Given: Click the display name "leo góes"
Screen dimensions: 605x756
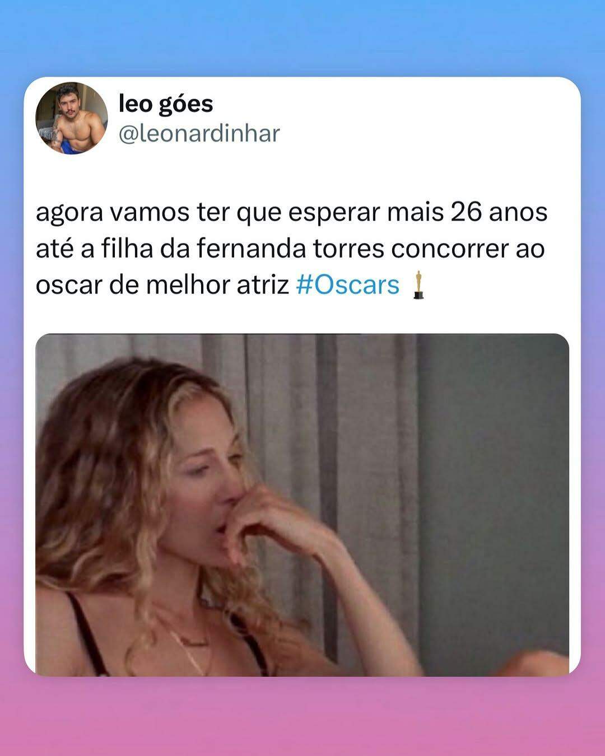Looking at the screenshot, I should coord(166,104).
